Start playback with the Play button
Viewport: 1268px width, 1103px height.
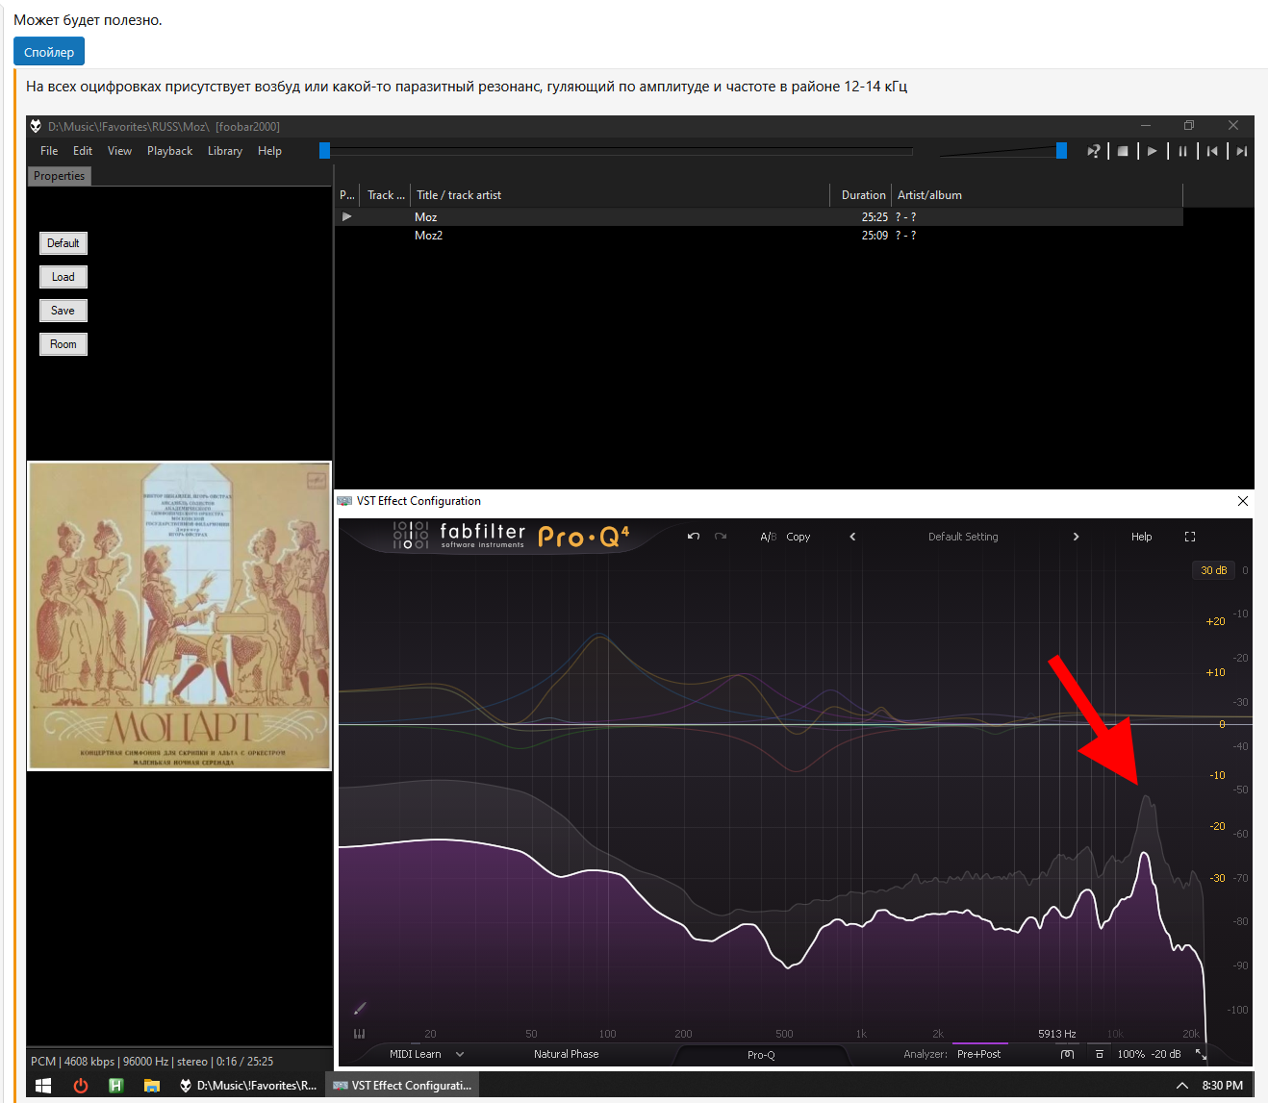pyautogui.click(x=1152, y=151)
